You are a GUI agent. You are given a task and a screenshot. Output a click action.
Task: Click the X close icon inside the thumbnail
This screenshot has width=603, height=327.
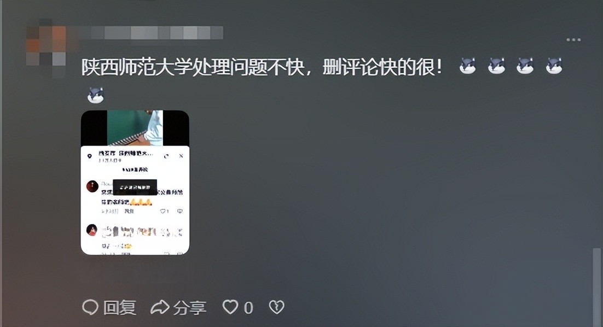point(181,156)
